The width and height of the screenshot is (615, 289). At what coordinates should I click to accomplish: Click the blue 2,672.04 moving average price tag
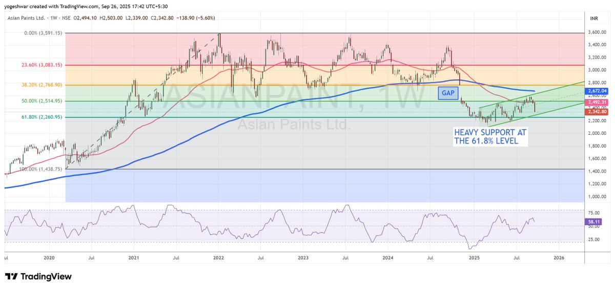click(x=598, y=91)
